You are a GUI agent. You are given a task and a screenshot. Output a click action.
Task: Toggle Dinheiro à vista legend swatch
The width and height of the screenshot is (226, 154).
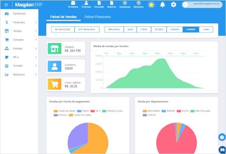click(104, 111)
